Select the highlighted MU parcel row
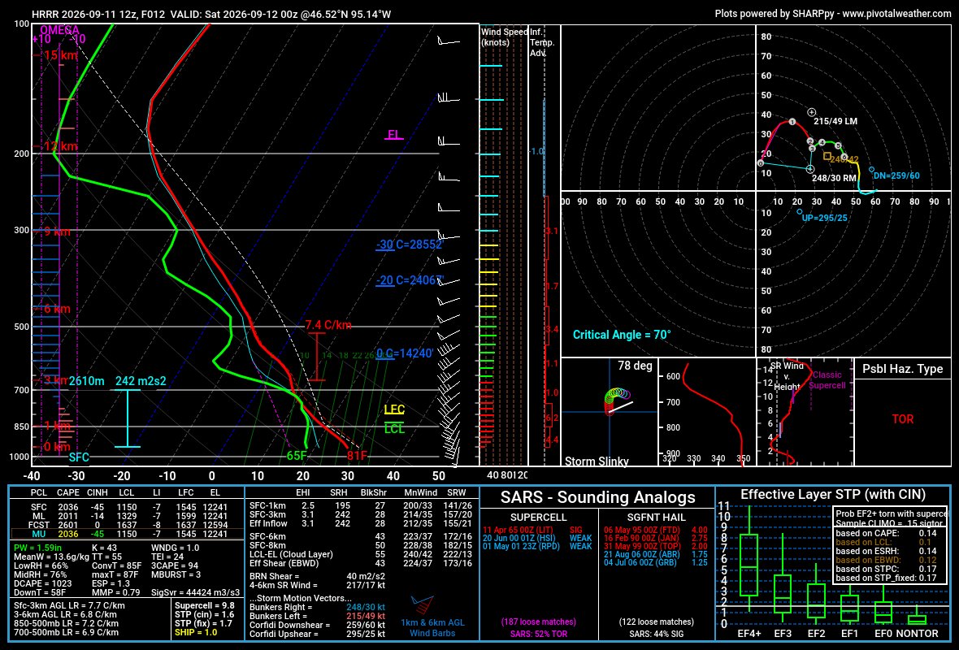 127,534
